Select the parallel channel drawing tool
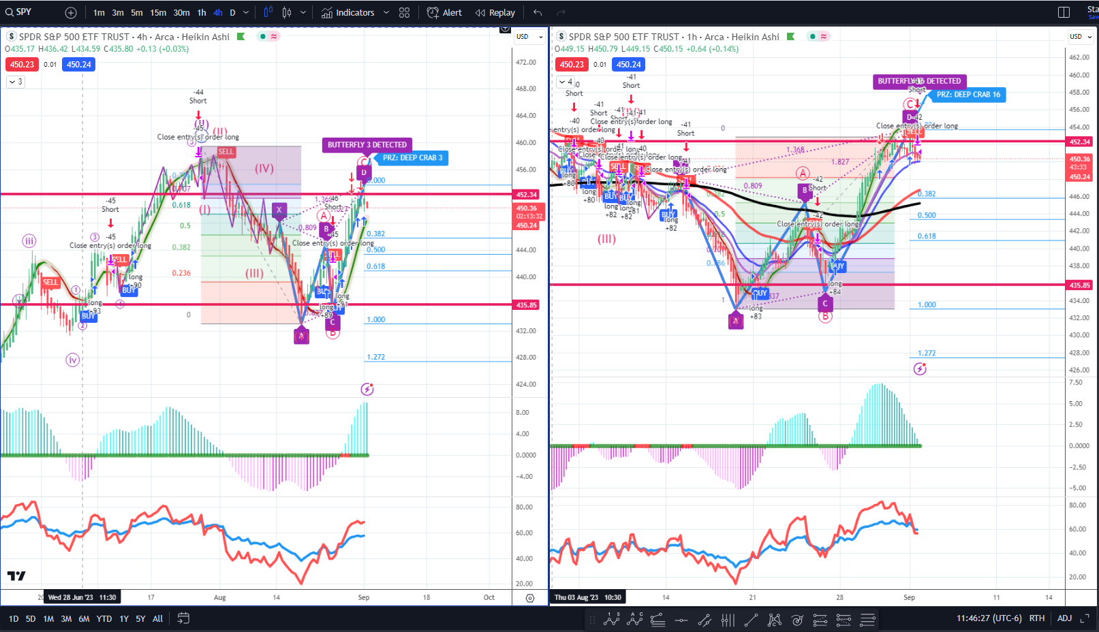1099x632 pixels. [705, 620]
